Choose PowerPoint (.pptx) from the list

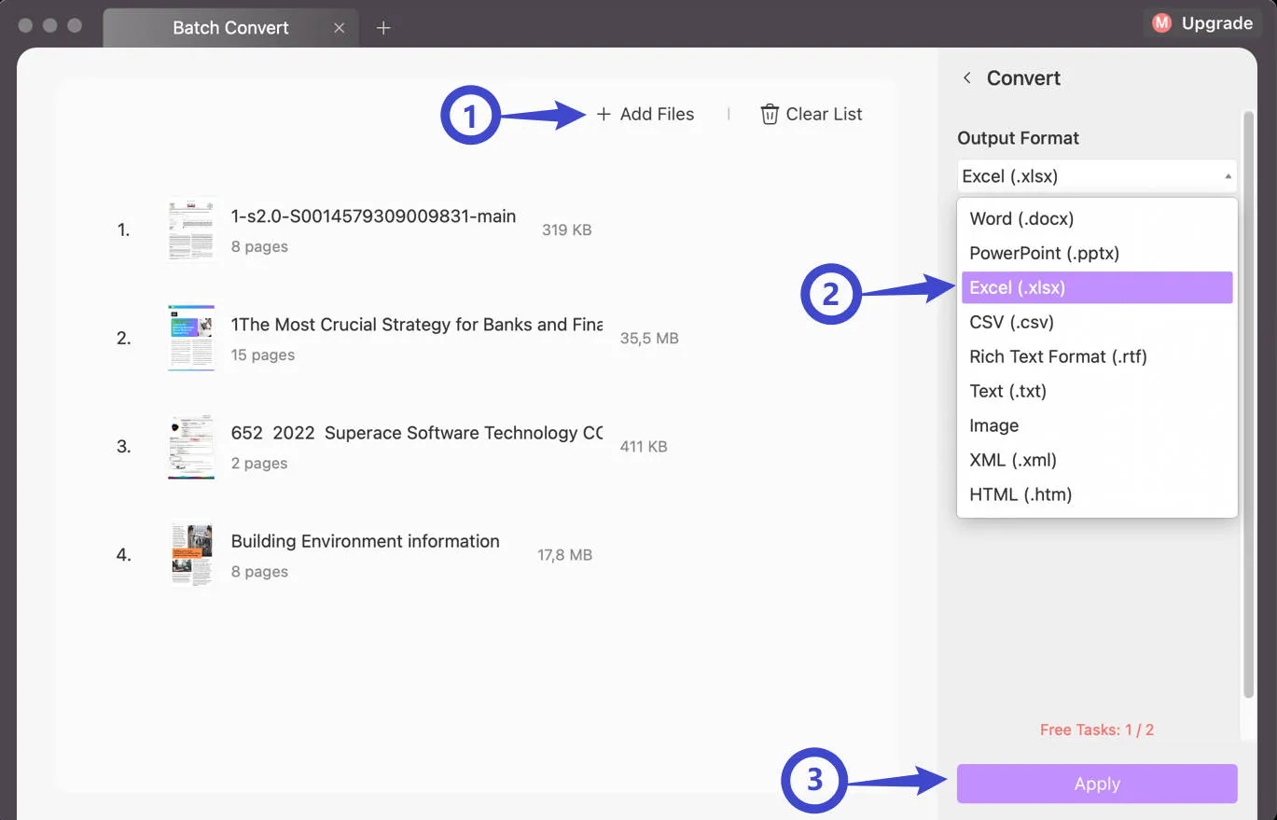point(1097,253)
